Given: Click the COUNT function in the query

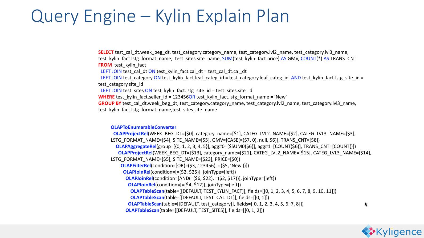Looking at the screenshot, I should (x=308, y=59).
